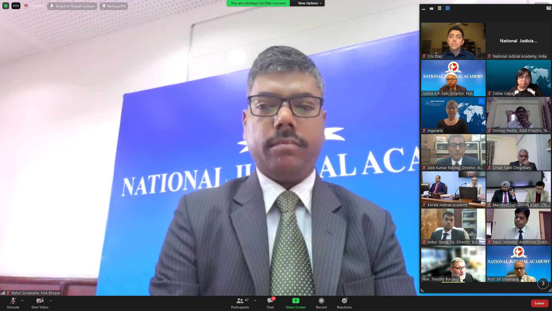The height and width of the screenshot is (311, 552).
Task: Select Celine Calpo video thumbnail
Action: 519,78
